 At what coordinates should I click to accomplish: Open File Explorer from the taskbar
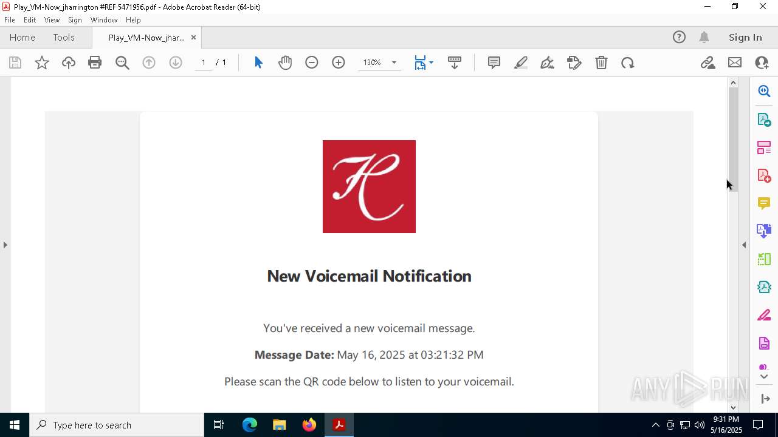point(280,425)
